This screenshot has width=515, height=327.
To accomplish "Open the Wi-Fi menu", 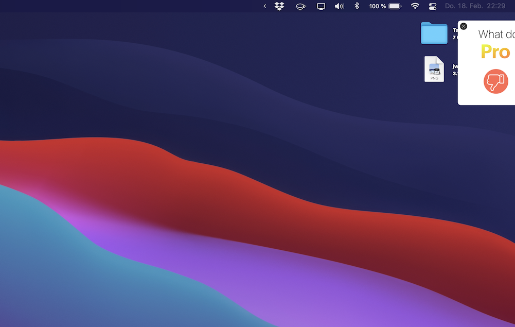I will [415, 6].
